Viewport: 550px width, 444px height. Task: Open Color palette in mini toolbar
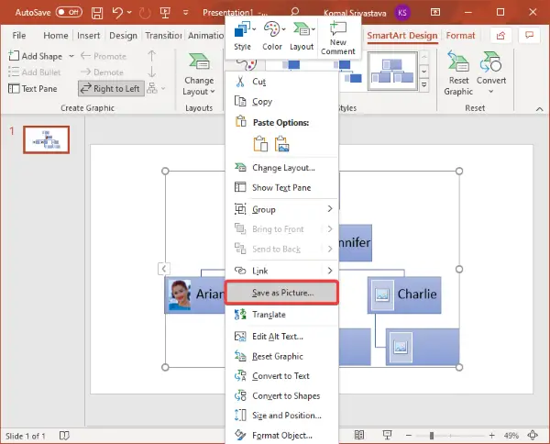pyautogui.click(x=272, y=36)
